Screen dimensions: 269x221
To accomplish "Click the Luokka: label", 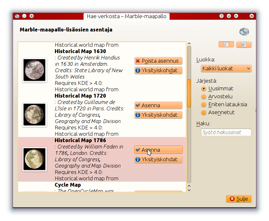I will (205, 60).
